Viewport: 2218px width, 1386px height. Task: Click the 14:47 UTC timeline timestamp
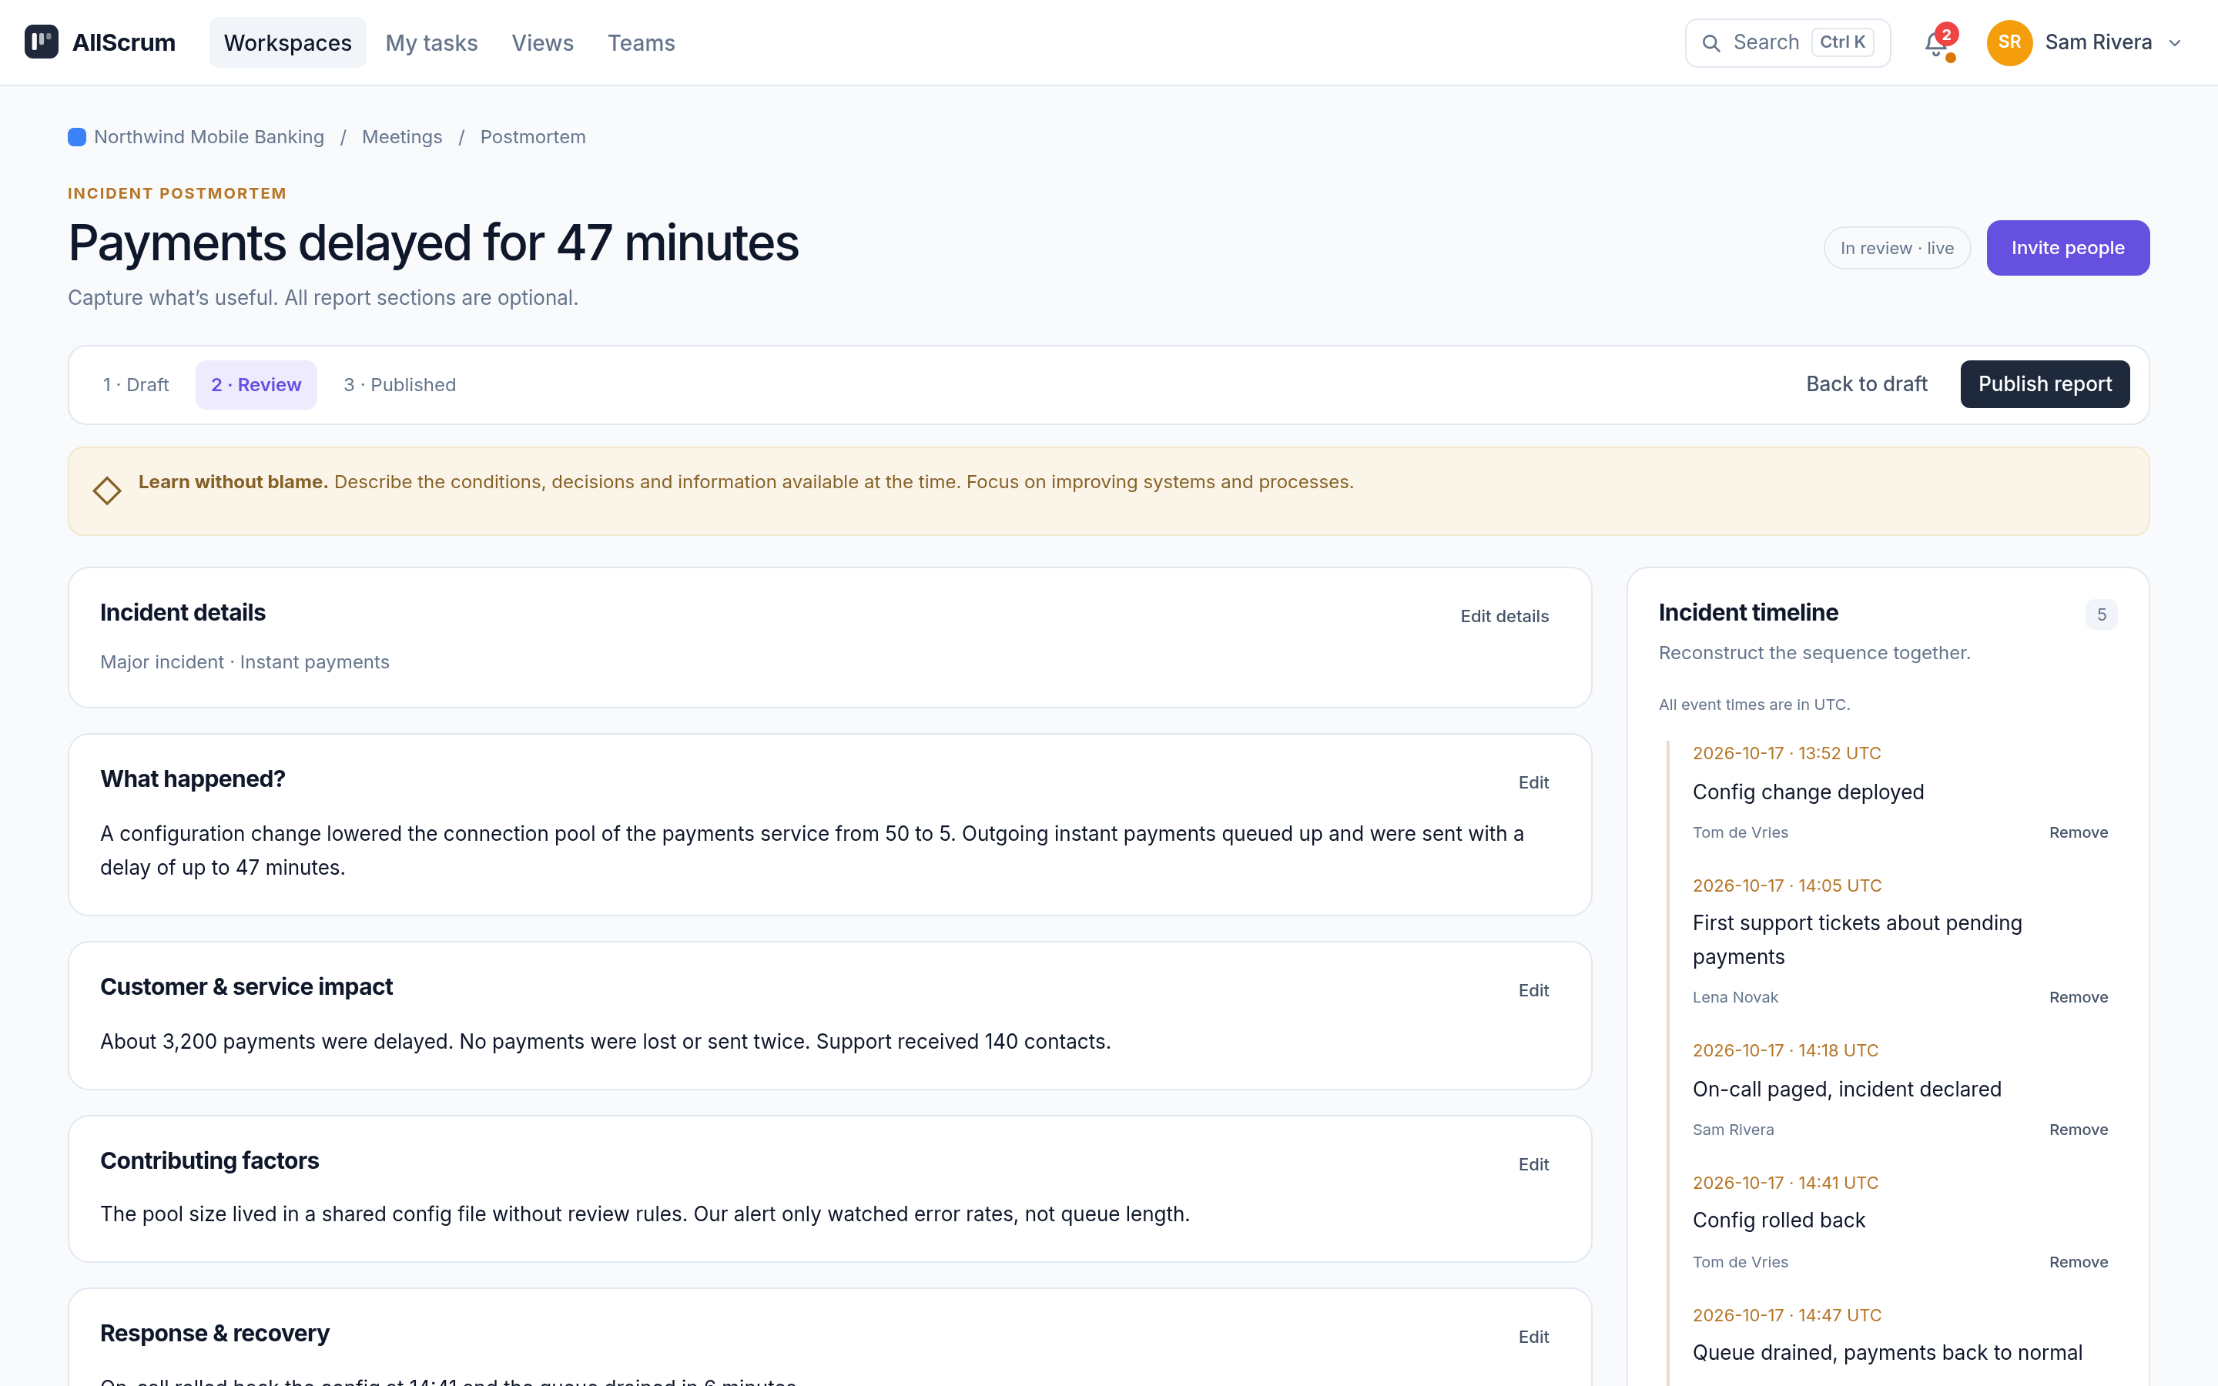1786,1315
